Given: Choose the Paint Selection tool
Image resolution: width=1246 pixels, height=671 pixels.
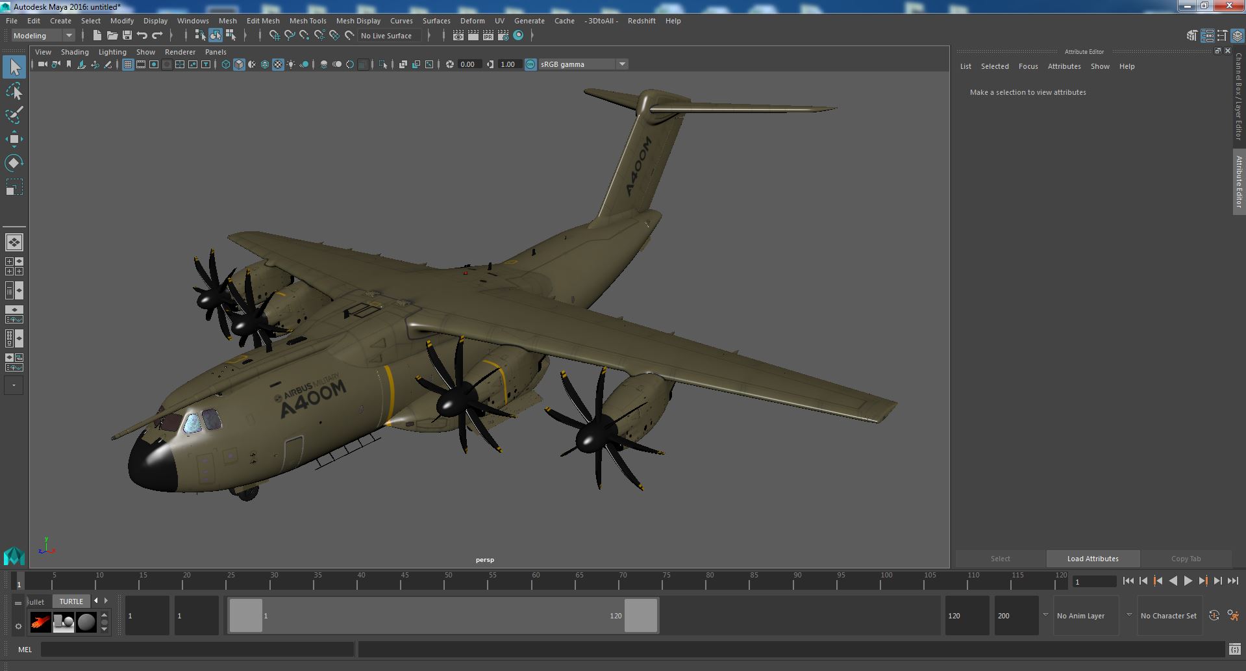Looking at the screenshot, I should (x=14, y=115).
